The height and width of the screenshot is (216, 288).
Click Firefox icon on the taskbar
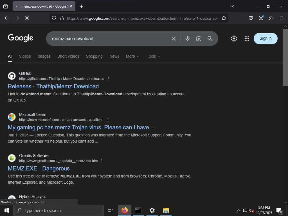click(125, 210)
